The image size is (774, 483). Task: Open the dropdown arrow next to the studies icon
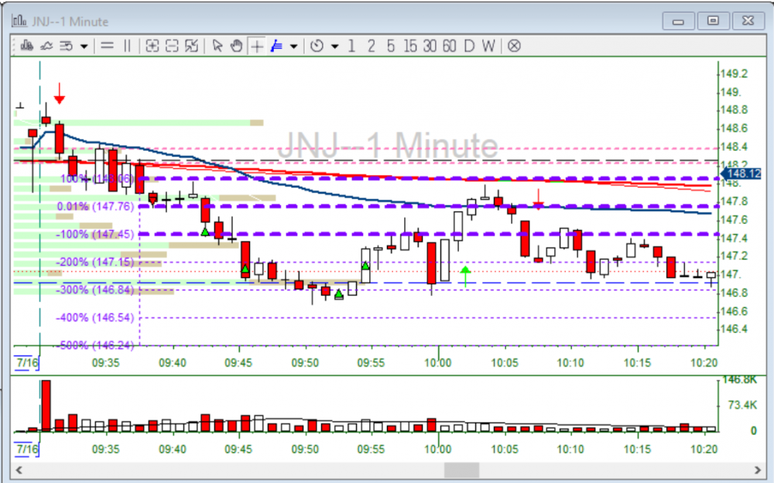pos(84,46)
